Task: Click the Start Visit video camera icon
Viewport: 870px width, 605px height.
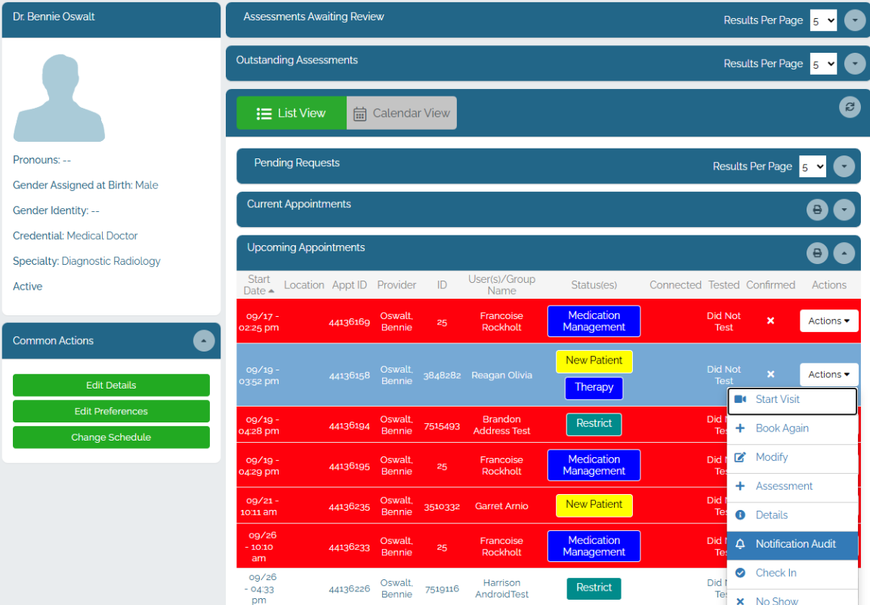Action: pyautogui.click(x=740, y=400)
